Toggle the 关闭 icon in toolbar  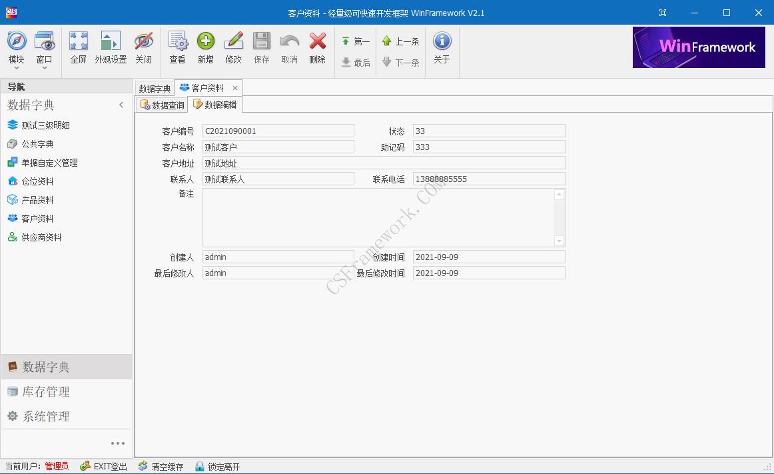coord(145,47)
